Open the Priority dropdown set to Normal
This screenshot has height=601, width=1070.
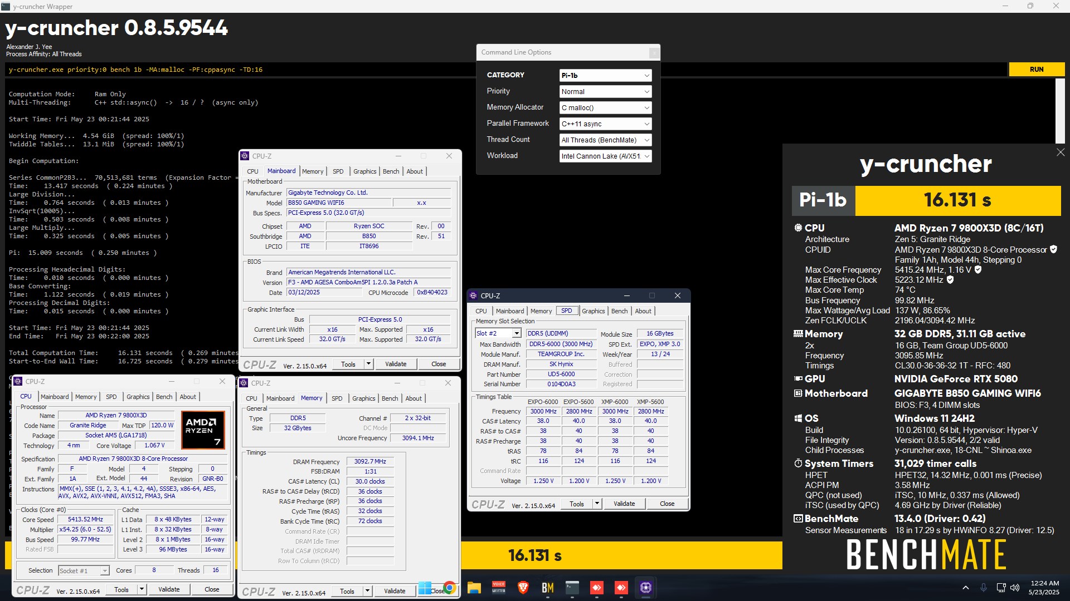click(605, 91)
